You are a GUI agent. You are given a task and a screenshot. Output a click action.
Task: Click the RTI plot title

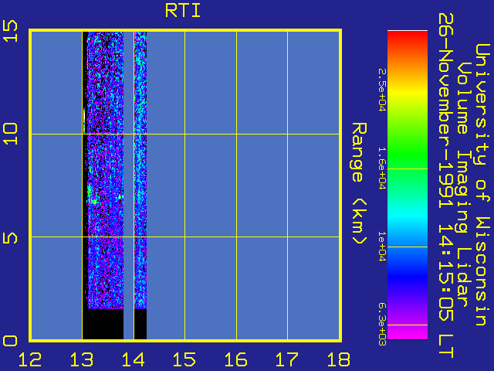pyautogui.click(x=183, y=11)
